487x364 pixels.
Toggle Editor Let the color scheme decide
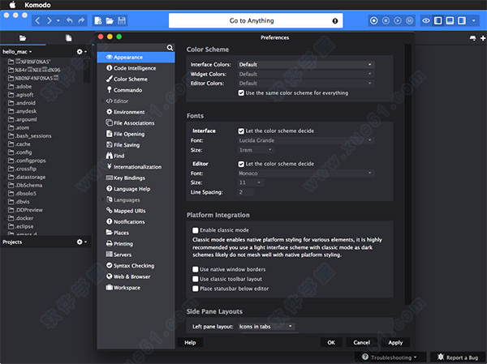tap(241, 164)
